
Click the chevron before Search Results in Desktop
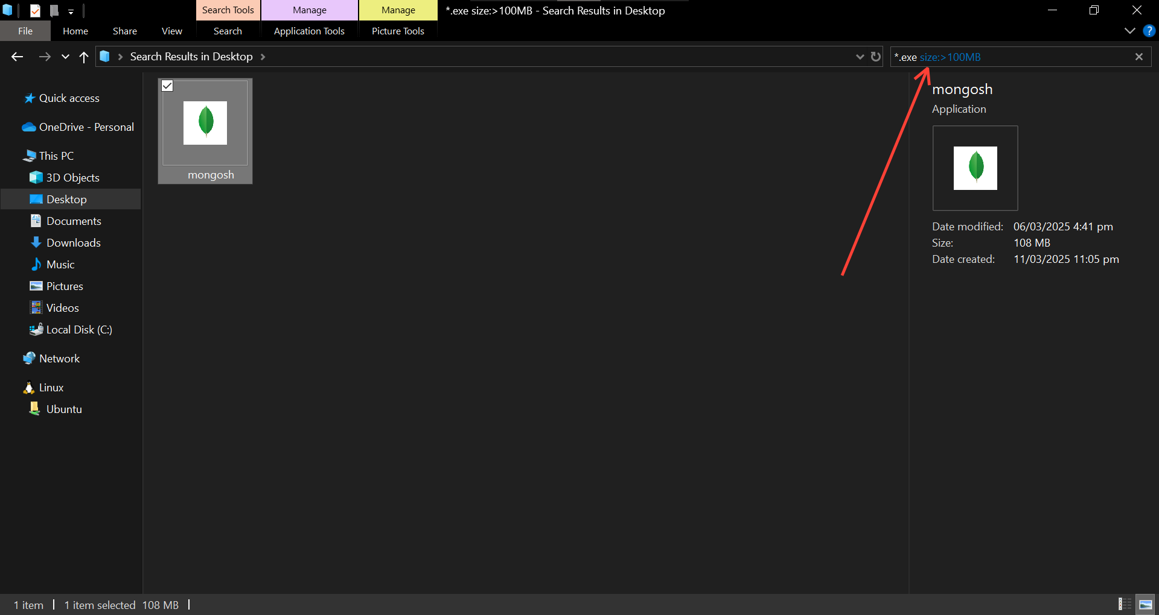[x=120, y=57]
